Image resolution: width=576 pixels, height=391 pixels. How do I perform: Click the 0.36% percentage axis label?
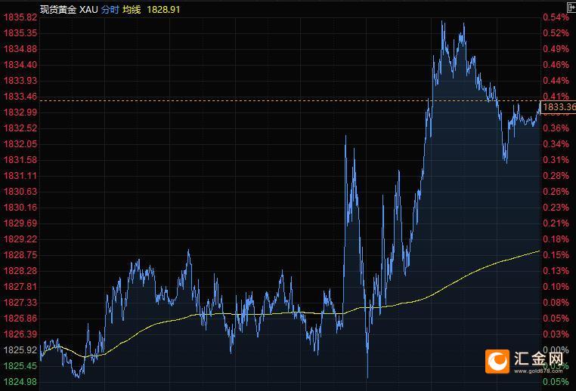click(x=556, y=128)
